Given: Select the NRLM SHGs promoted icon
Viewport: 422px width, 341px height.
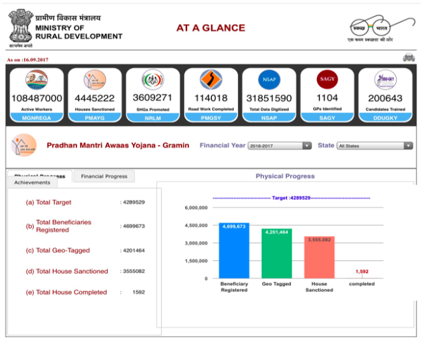Looking at the screenshot, I should (x=152, y=81).
